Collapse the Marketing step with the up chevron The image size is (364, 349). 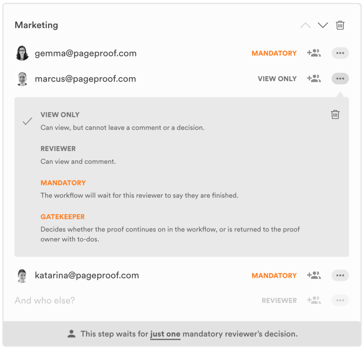tap(305, 25)
